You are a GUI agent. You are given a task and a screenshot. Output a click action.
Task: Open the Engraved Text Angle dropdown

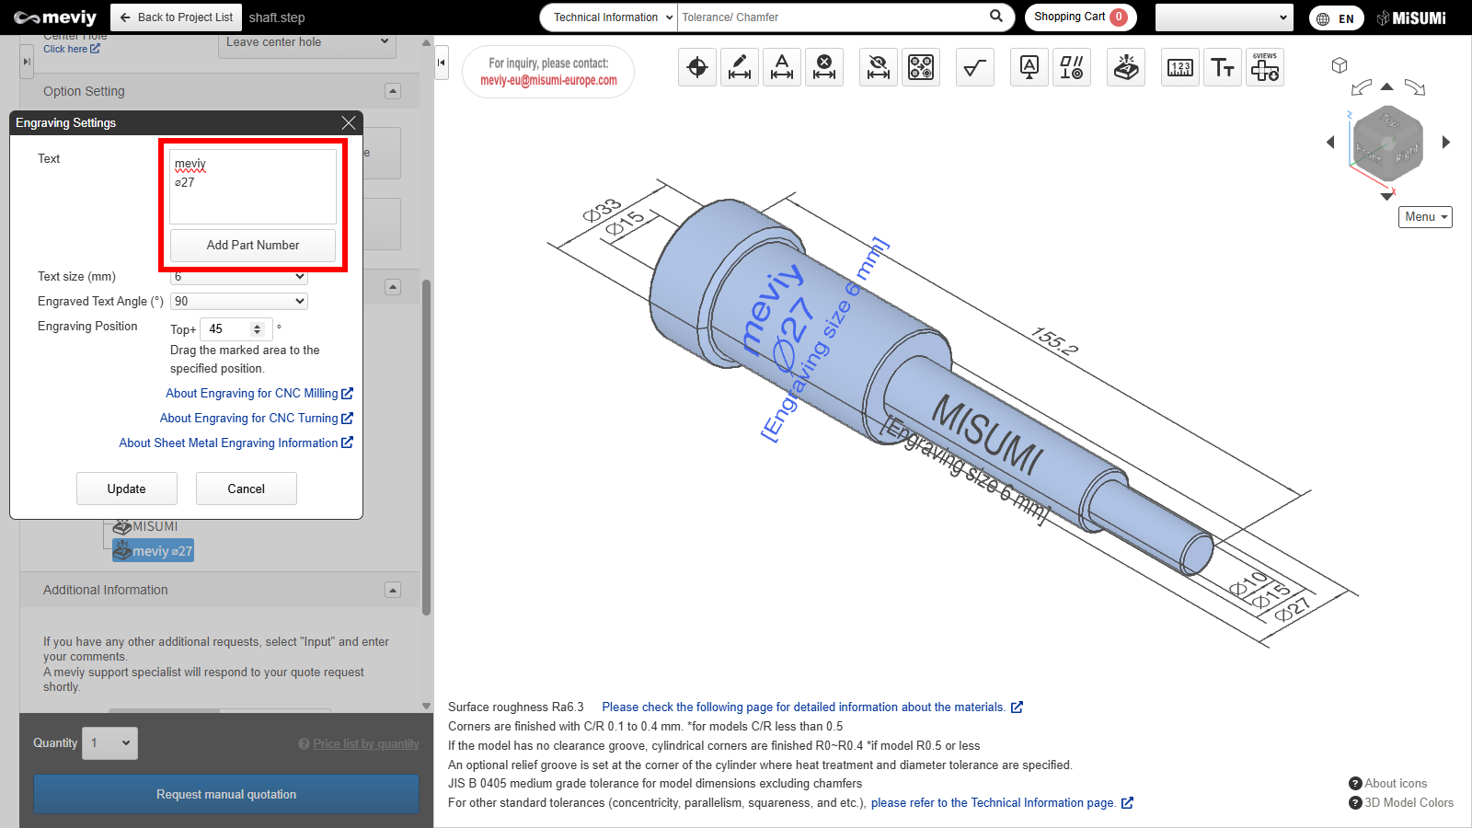coord(239,301)
